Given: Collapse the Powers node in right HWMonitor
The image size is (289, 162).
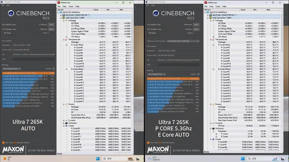Looking at the screenshot, I should coord(211,104).
